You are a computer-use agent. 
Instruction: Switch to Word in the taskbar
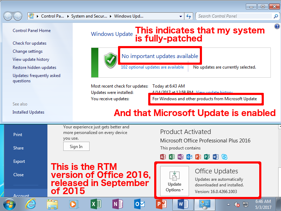183,204
